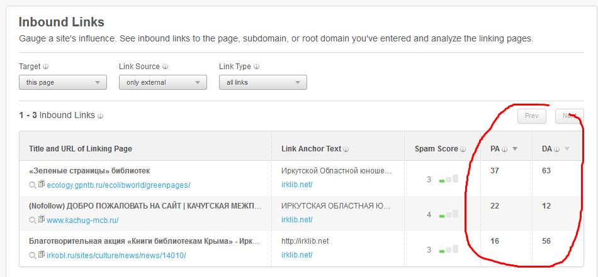Click magnifier icon beside ecology.gpntb.ru link
The image size is (598, 277).
pos(32,185)
